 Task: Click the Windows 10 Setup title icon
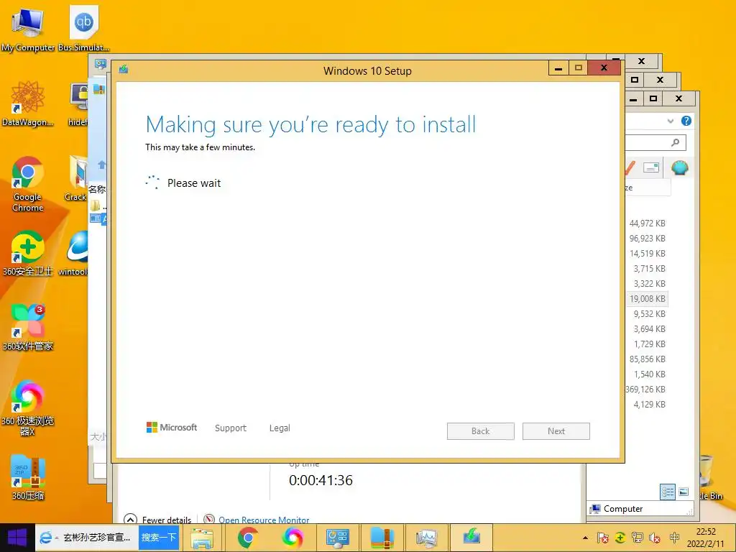tap(124, 70)
